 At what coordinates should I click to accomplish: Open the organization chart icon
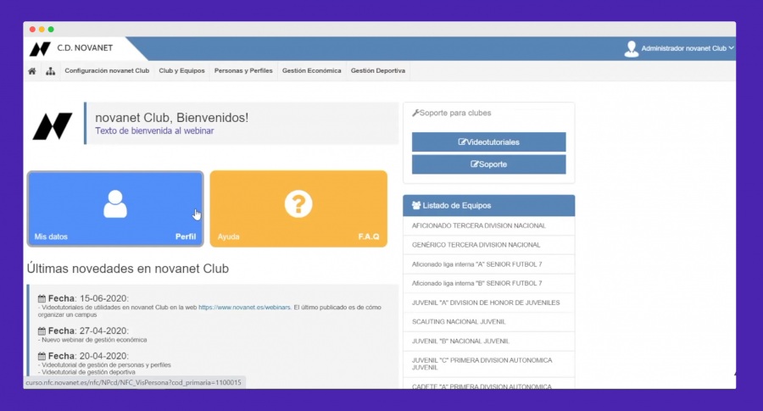[51, 71]
